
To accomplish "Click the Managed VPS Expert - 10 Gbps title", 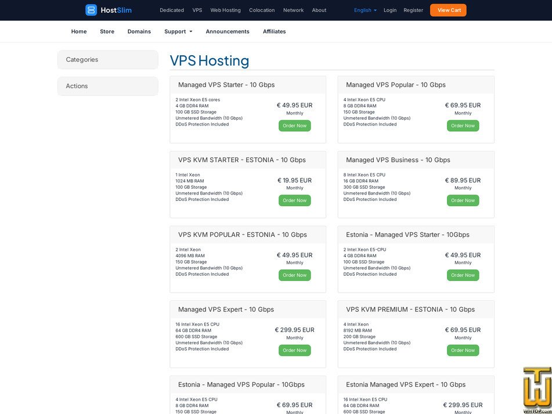I will [226, 309].
